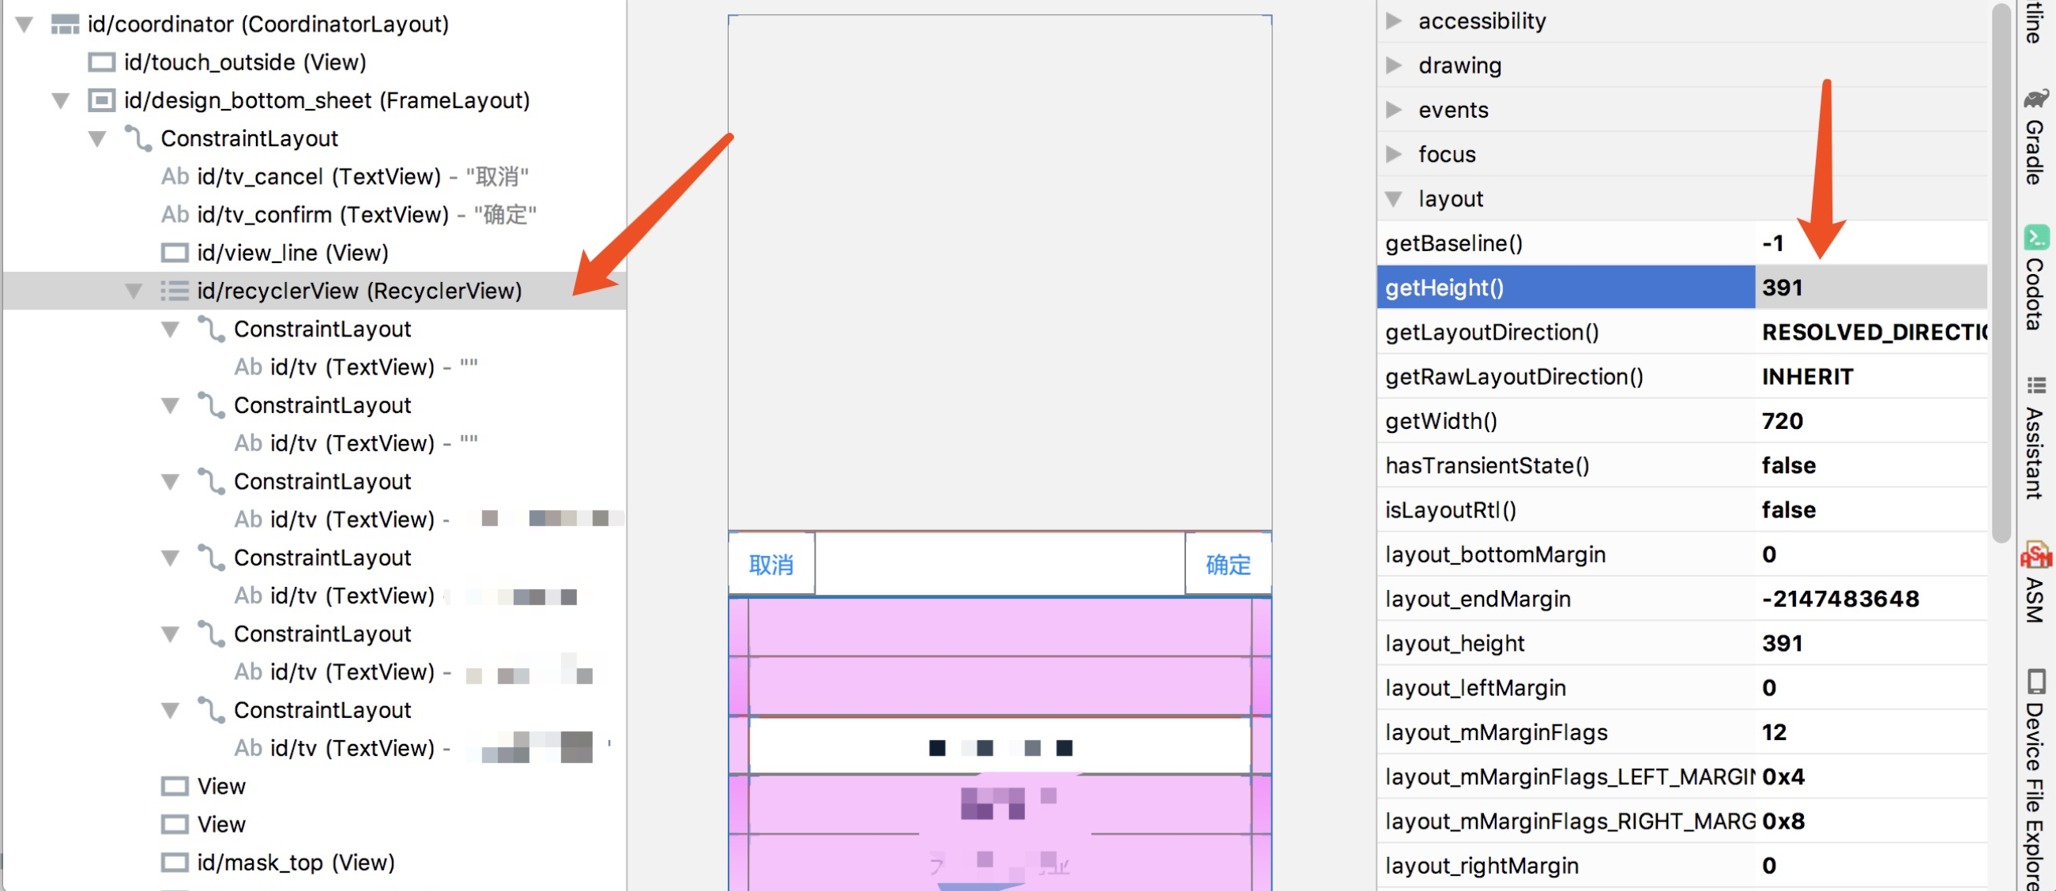Screen dimensions: 2056x891
Task: Click the Gradle elephant icon in sidebar
Action: 2036,98
